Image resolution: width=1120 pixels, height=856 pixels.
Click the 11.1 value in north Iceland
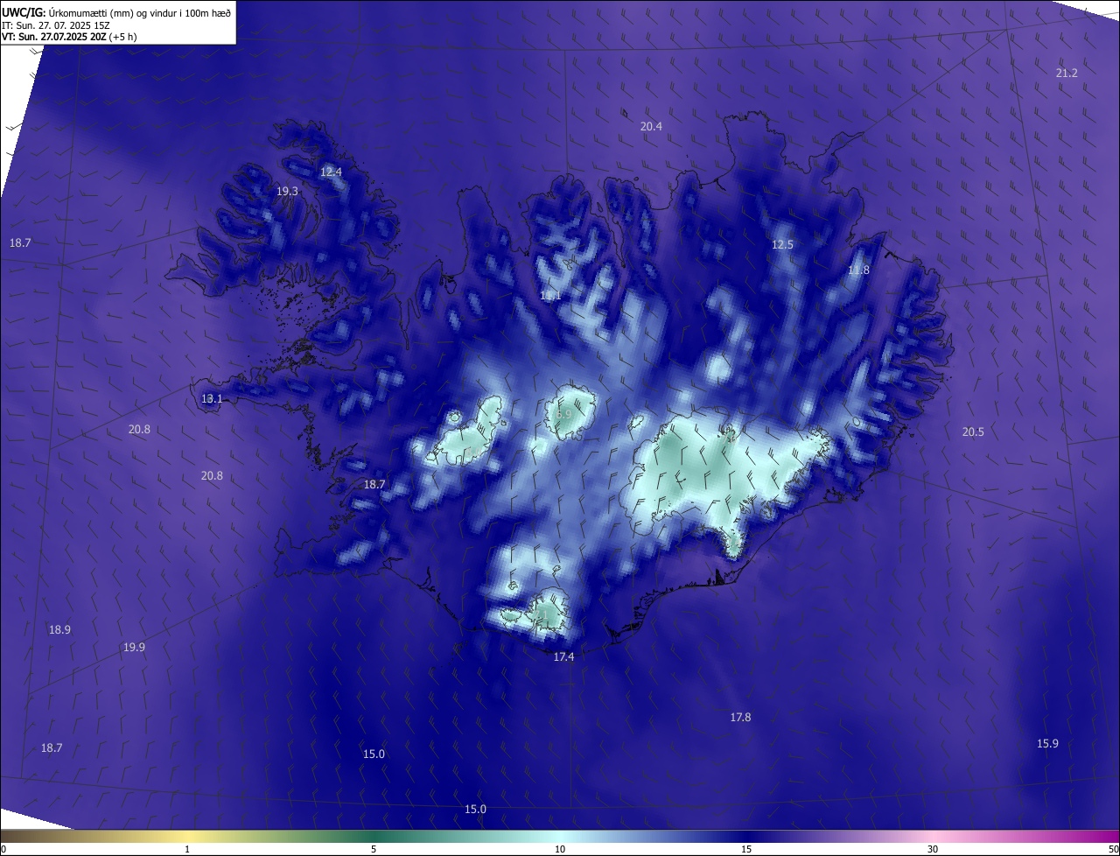pos(550,296)
